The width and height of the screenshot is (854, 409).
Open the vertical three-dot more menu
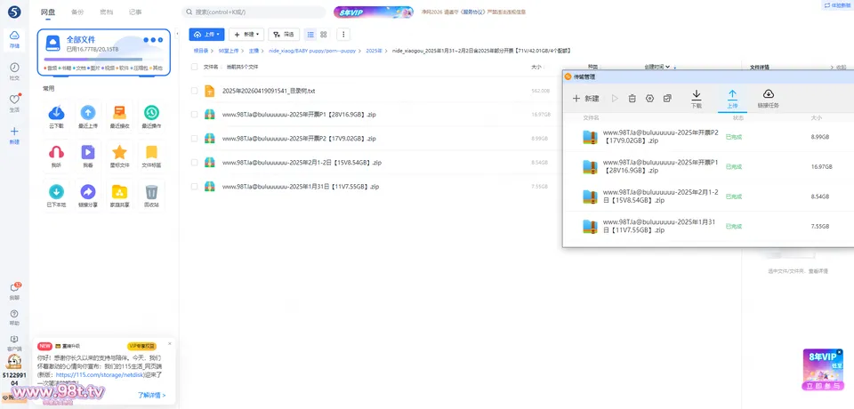pyautogui.click(x=343, y=35)
